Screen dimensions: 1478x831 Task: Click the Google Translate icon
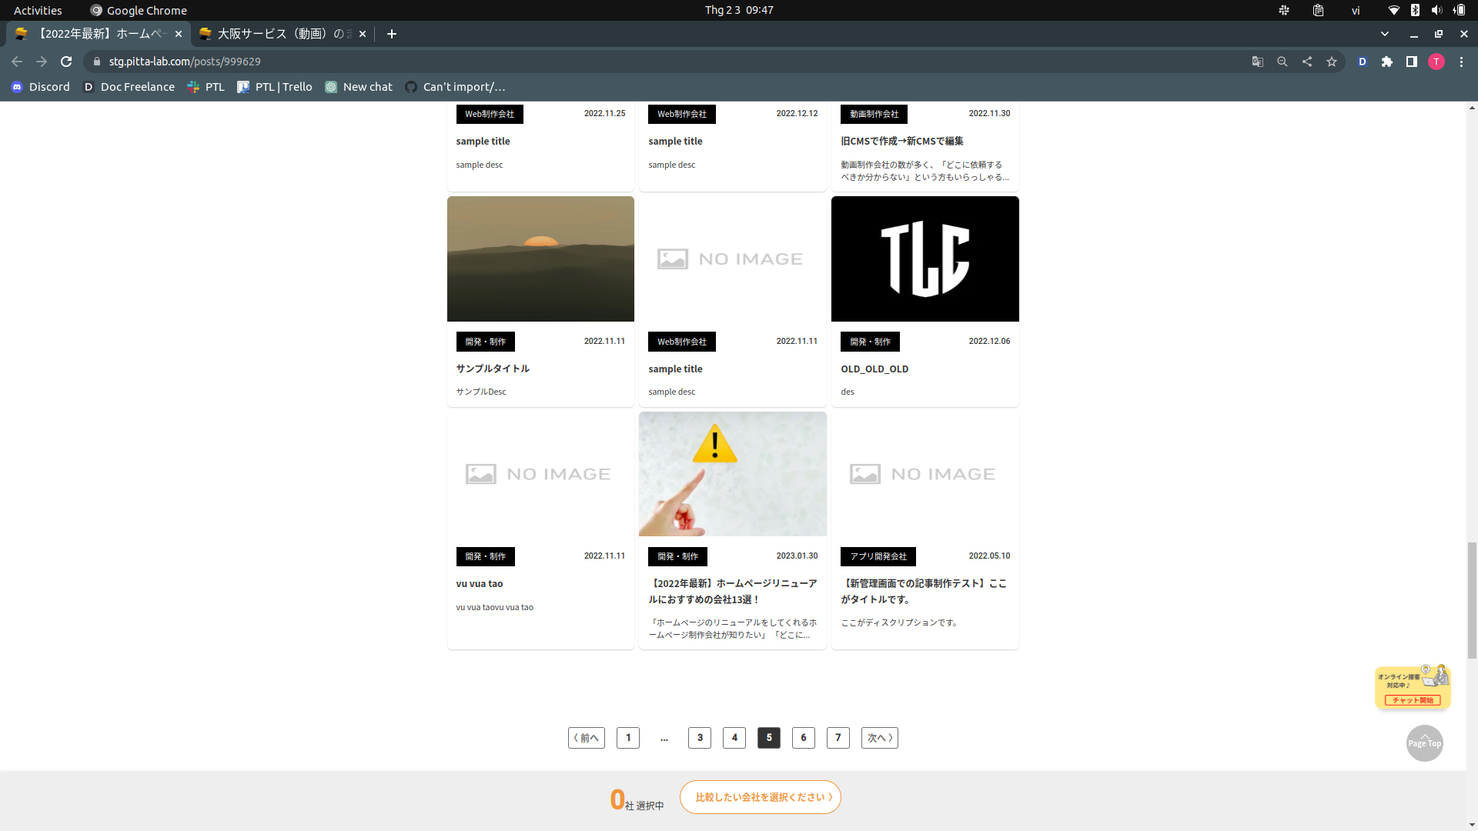pyautogui.click(x=1258, y=62)
